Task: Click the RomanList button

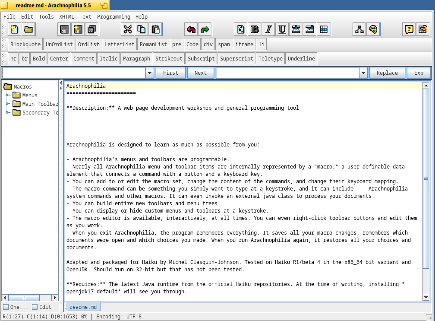Action: pos(153,44)
